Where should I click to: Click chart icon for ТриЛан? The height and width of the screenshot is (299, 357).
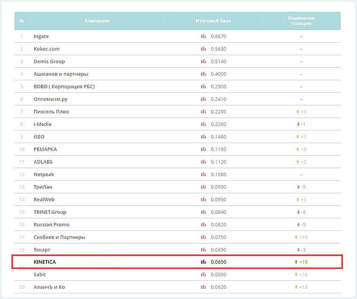point(203,187)
